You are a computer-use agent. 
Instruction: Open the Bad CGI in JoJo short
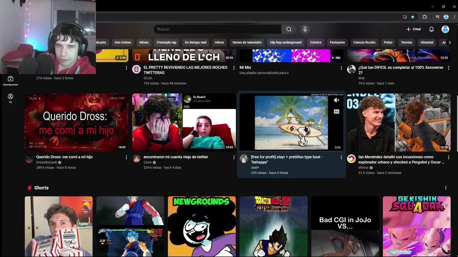tap(345, 226)
